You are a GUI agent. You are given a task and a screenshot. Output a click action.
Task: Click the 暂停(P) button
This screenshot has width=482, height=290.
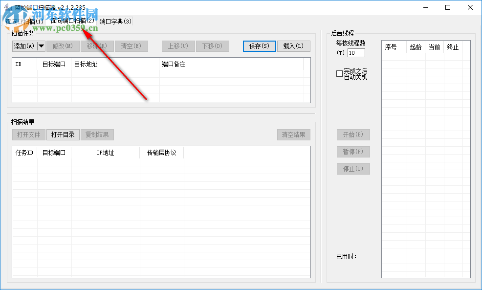353,152
